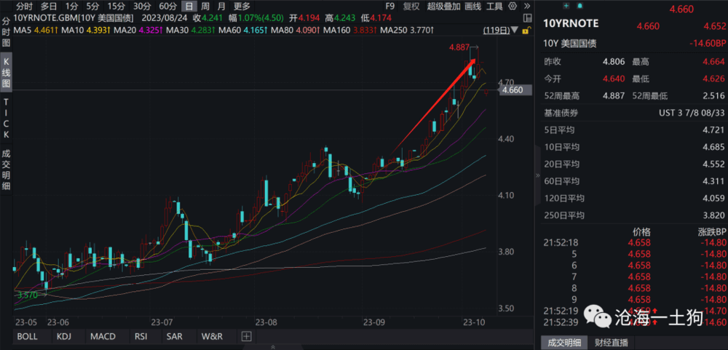Screen dimensions: 728x350
Task: Click the 4.887 high marker on chart
Action: (x=459, y=47)
